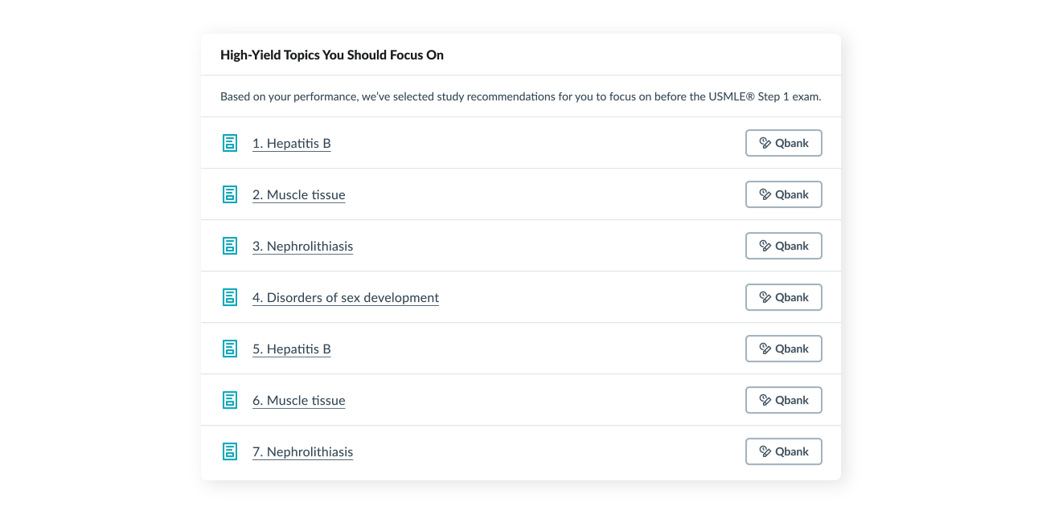The image size is (1042, 514).
Task: Click the article icon beside Hepatitis B topic 1
Action: point(230,143)
